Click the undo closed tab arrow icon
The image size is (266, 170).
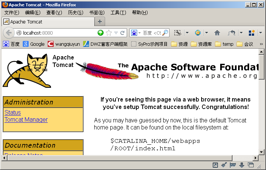tap(232, 33)
